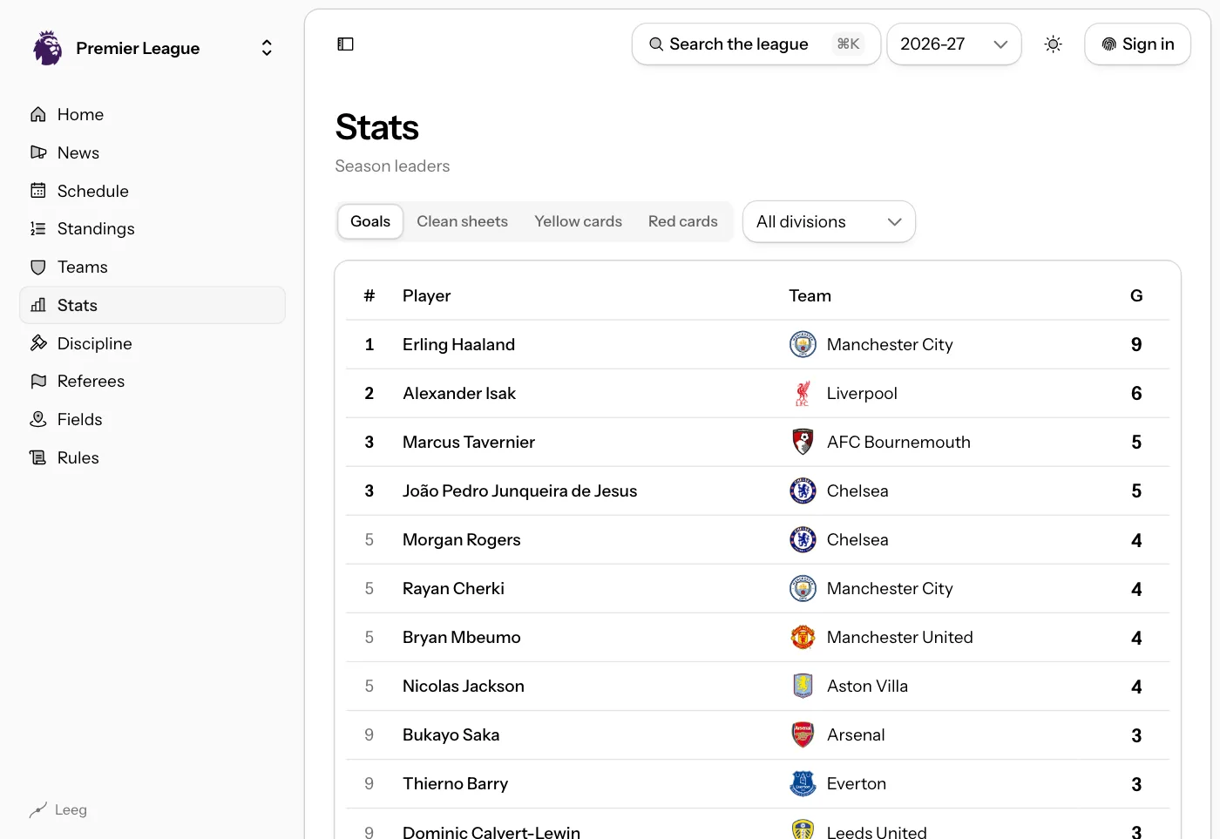Select Nicolas Jackson's name
Viewport: 1220px width, 839px height.
464,686
